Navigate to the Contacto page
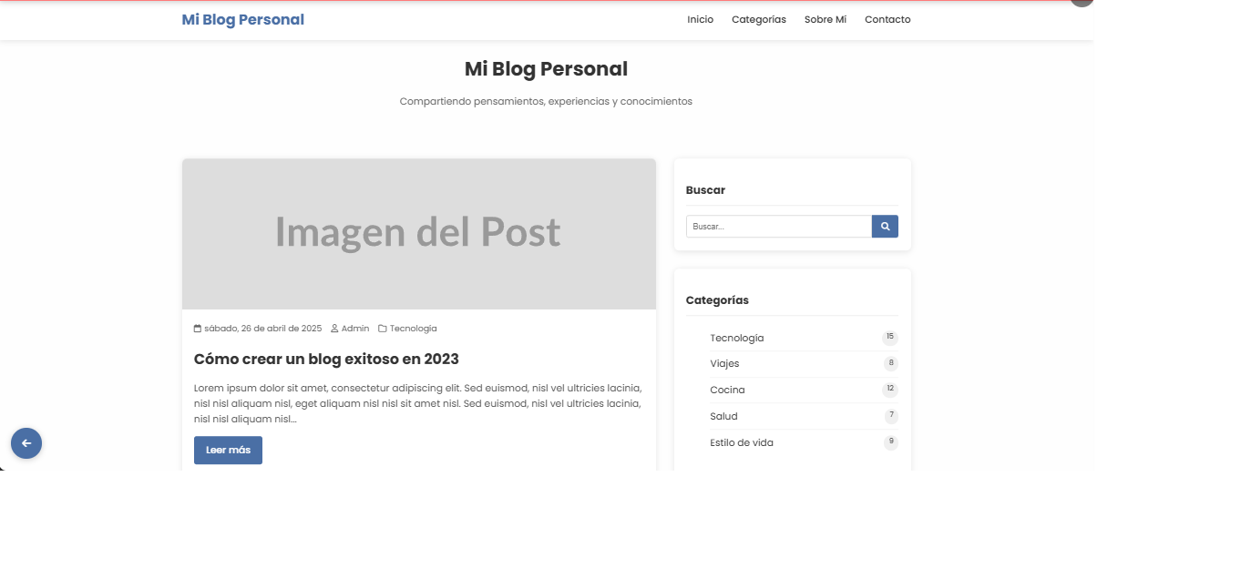The image size is (1241, 568). coord(887,20)
